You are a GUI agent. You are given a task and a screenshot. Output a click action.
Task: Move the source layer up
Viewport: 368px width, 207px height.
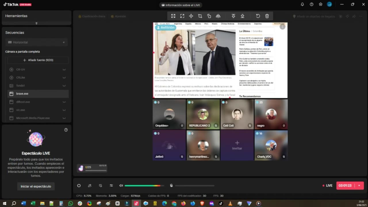point(233,16)
